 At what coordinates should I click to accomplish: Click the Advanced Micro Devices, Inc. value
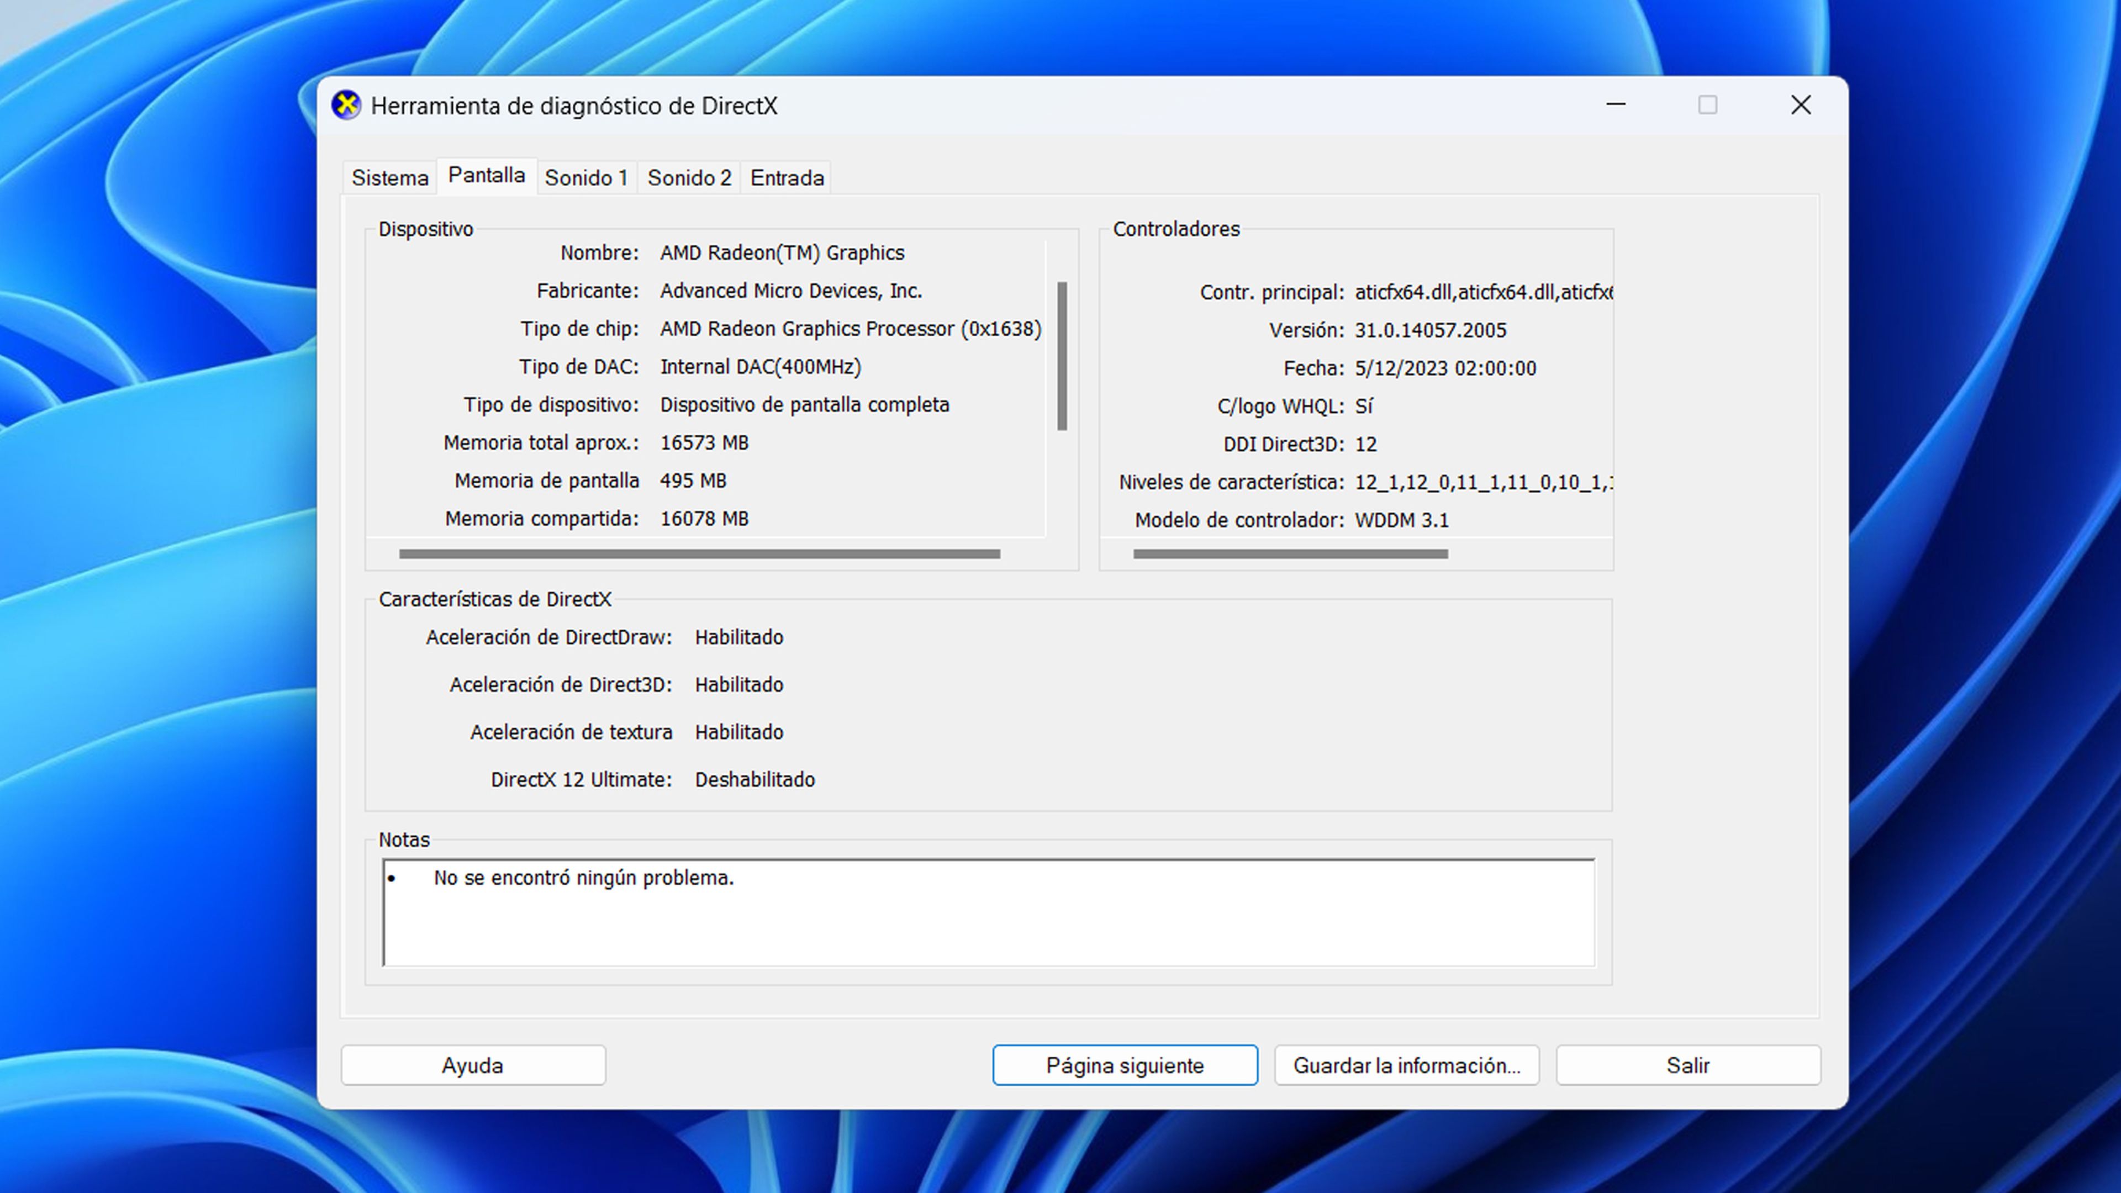point(792,291)
